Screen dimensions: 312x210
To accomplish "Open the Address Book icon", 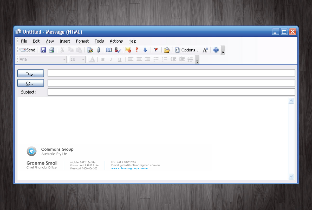I will [x=109, y=50].
